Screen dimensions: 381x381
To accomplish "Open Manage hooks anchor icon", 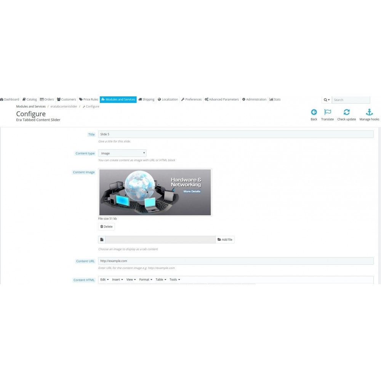I will pos(369,112).
